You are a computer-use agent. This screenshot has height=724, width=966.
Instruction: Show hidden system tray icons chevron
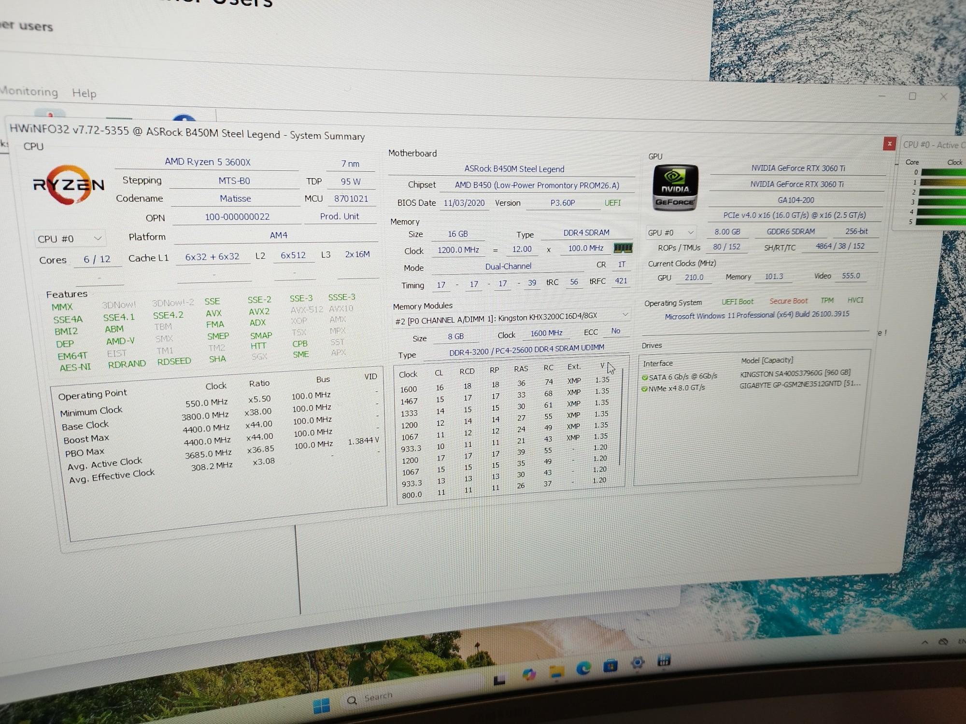coord(924,642)
